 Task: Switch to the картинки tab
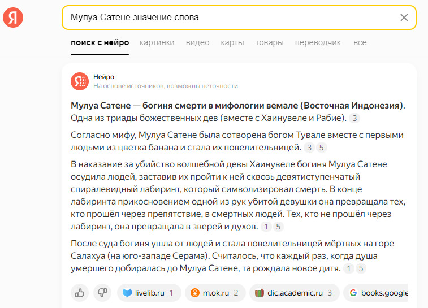pos(157,42)
